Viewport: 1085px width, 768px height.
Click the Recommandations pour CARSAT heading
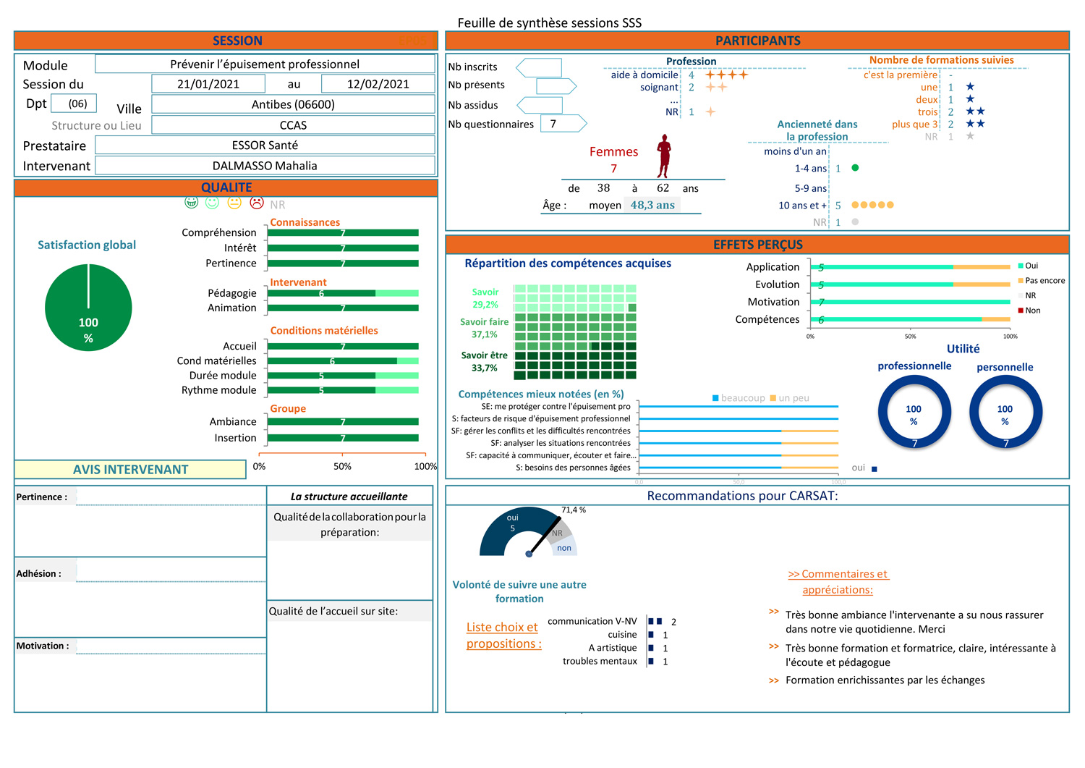pos(742,496)
